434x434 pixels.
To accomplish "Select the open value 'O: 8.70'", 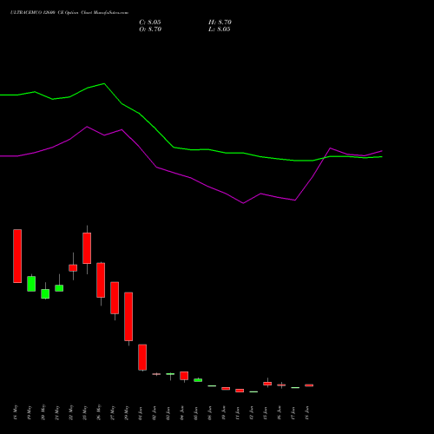I will coord(150,30).
